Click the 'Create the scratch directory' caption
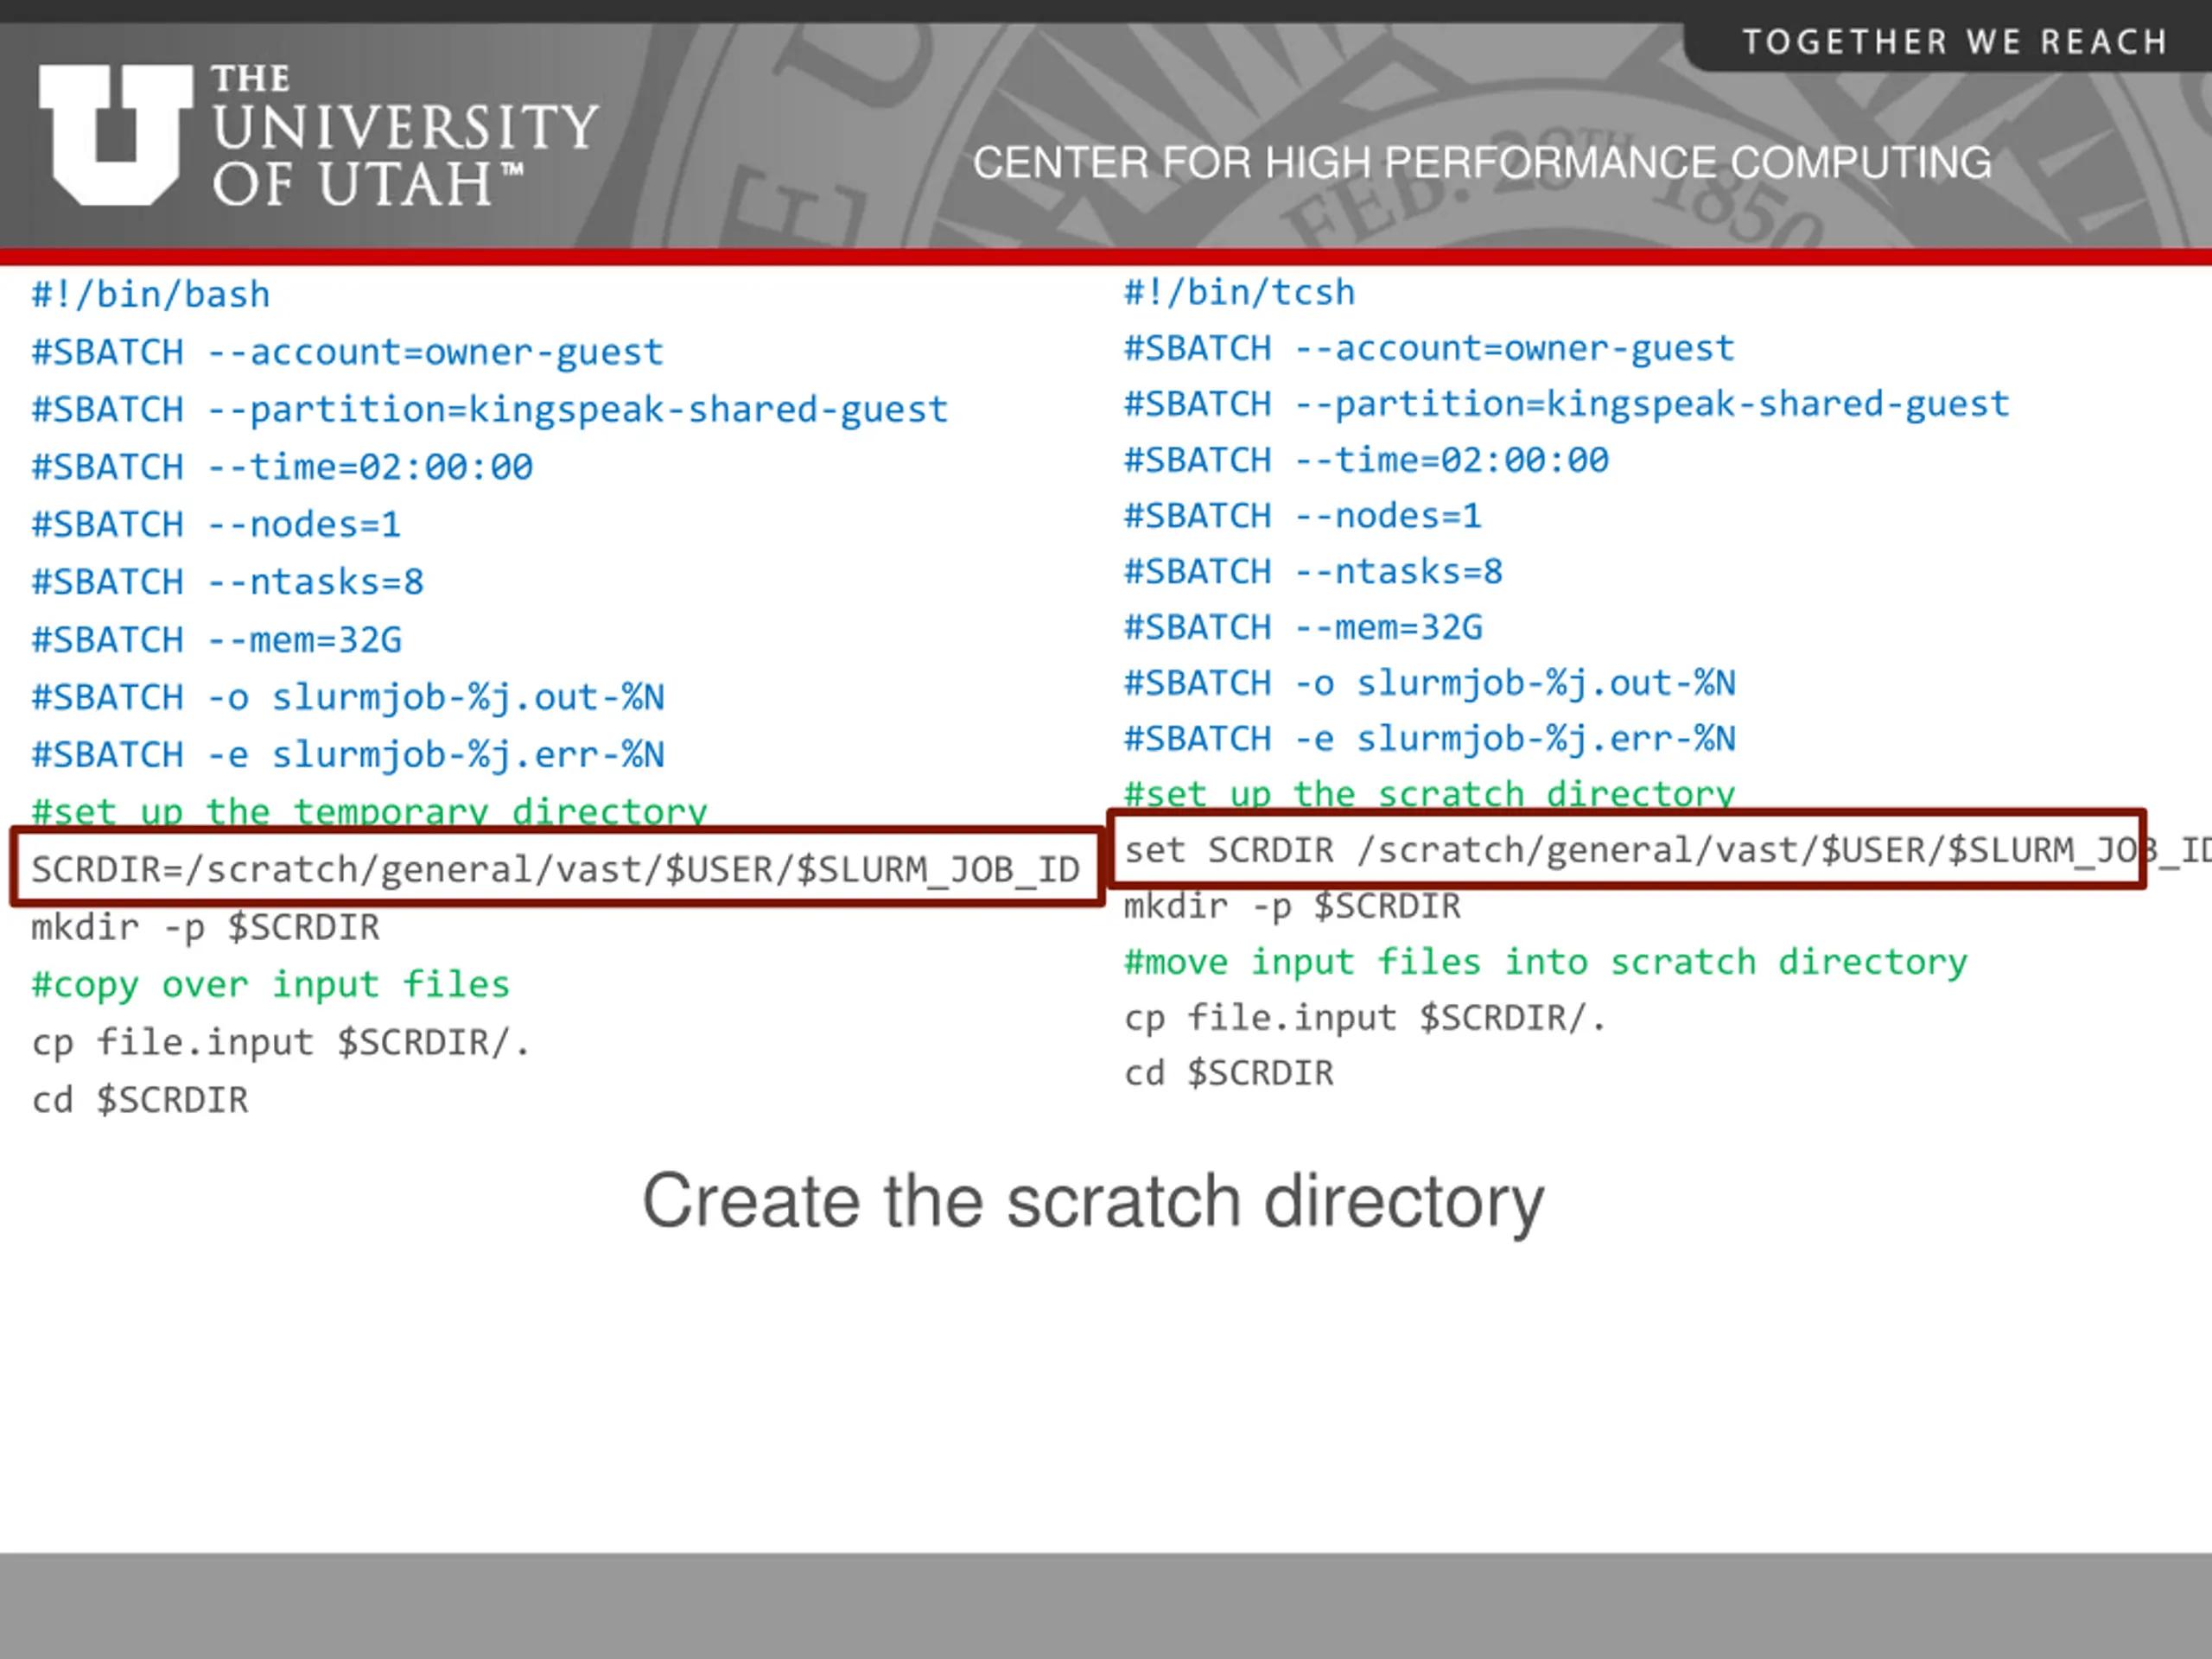Image resolution: width=2212 pixels, height=1659 pixels. pyautogui.click(x=1093, y=1201)
